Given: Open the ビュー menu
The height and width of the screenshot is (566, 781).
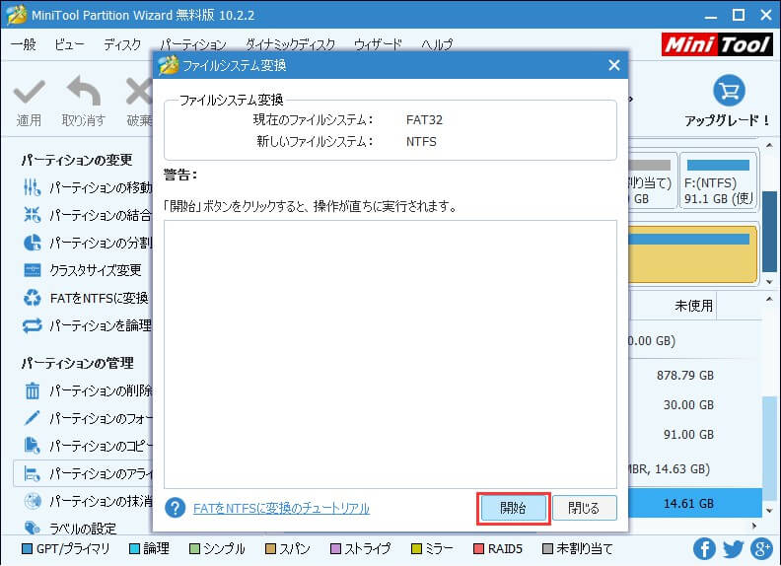Looking at the screenshot, I should (69, 44).
